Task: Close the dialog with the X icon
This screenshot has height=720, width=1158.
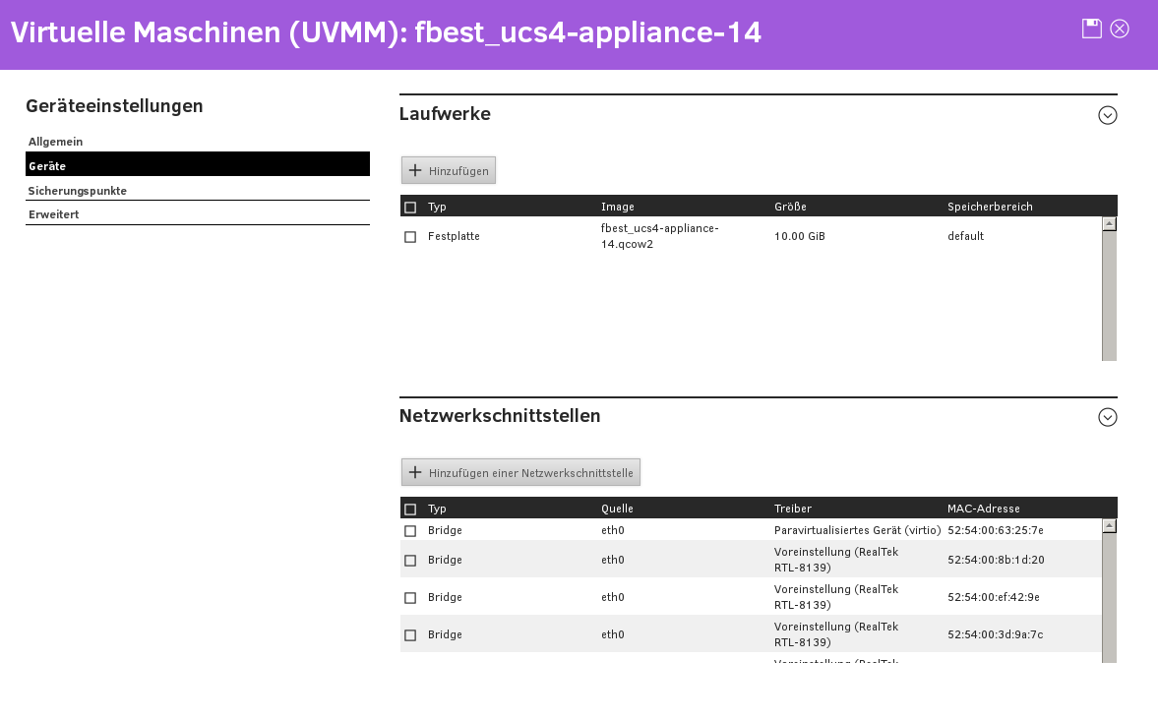Action: tap(1120, 29)
